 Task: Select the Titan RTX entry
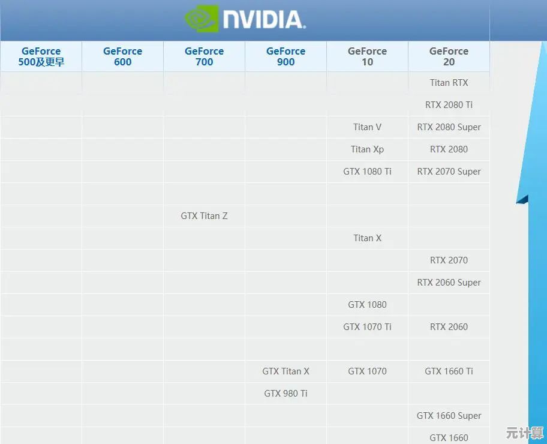449,83
